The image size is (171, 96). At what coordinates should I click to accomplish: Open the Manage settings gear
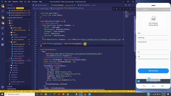3,87
